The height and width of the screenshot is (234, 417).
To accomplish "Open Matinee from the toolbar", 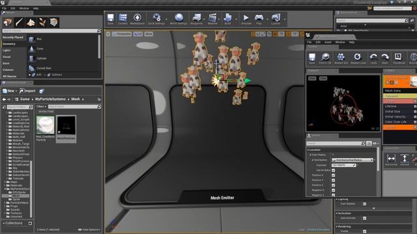I will 212,19.
